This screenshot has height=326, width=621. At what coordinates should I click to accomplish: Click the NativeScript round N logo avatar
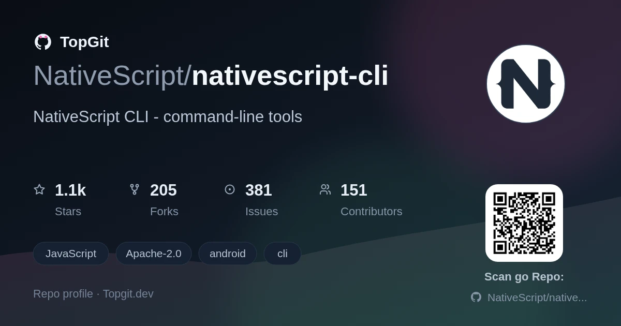525,84
